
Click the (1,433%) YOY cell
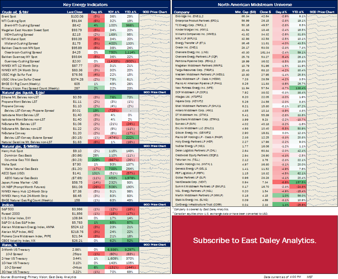coord(113,61)
